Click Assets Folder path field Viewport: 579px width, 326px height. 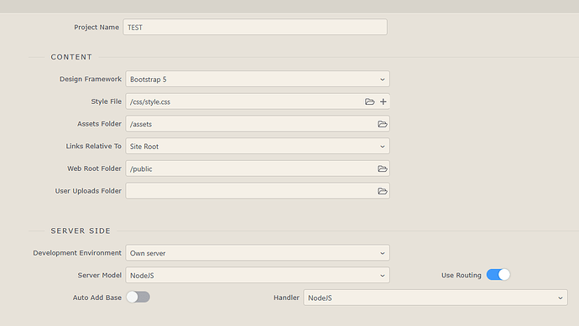tap(250, 124)
